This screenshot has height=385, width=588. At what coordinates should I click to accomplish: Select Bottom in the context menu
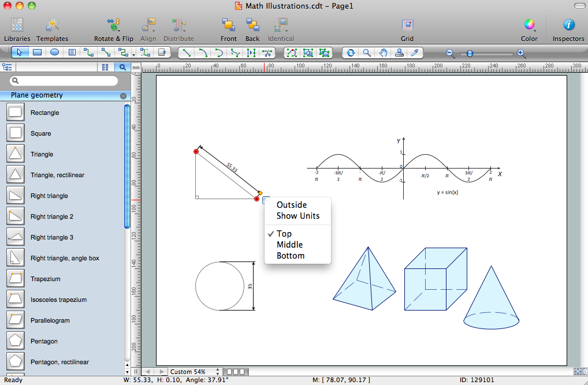[291, 256]
